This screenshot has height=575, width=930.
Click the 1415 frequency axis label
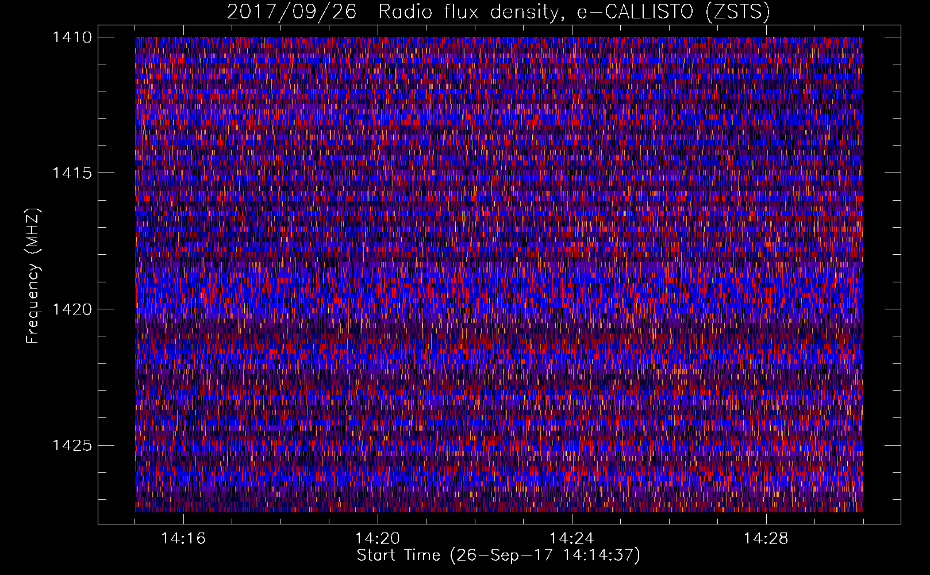[72, 173]
